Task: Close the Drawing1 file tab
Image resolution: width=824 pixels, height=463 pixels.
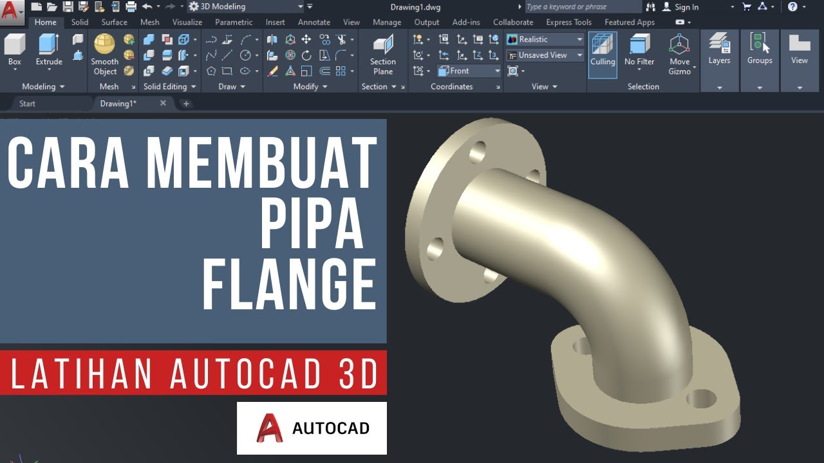Action: 163,103
